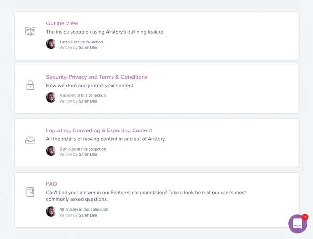Click the bookmark book icon for FAQ
This screenshot has width=313, height=239.
click(30, 192)
